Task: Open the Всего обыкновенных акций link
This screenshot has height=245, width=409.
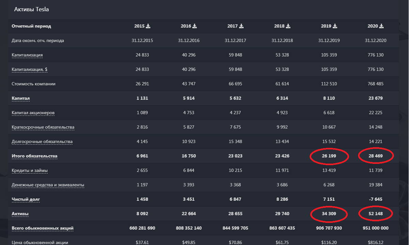Action: click(43, 228)
